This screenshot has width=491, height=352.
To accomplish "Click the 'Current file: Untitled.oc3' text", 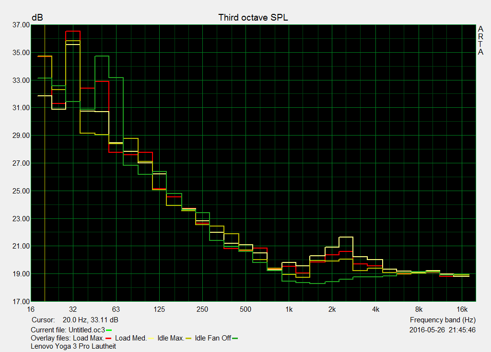I will [68, 330].
